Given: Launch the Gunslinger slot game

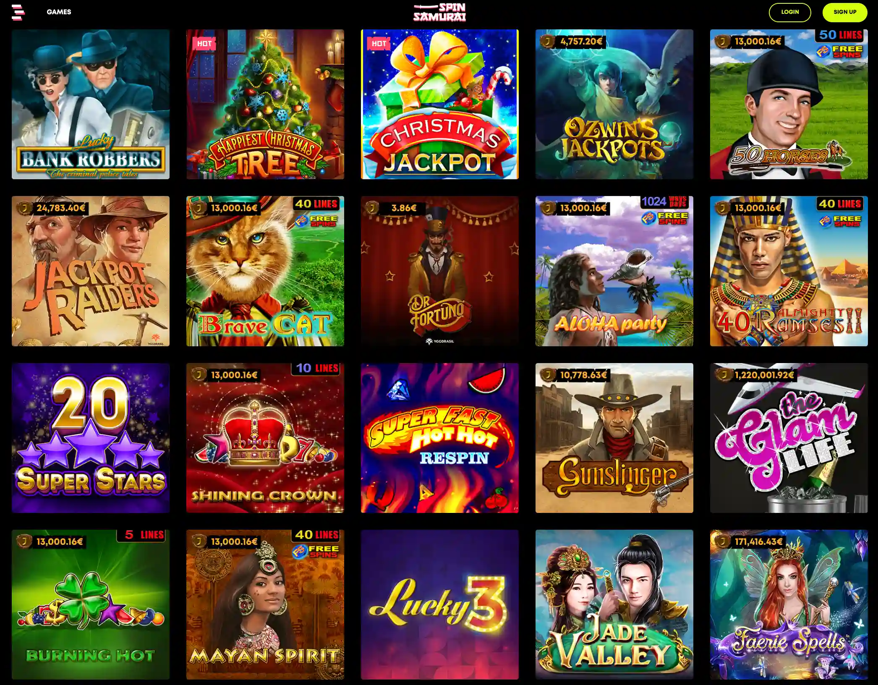Looking at the screenshot, I should point(614,438).
